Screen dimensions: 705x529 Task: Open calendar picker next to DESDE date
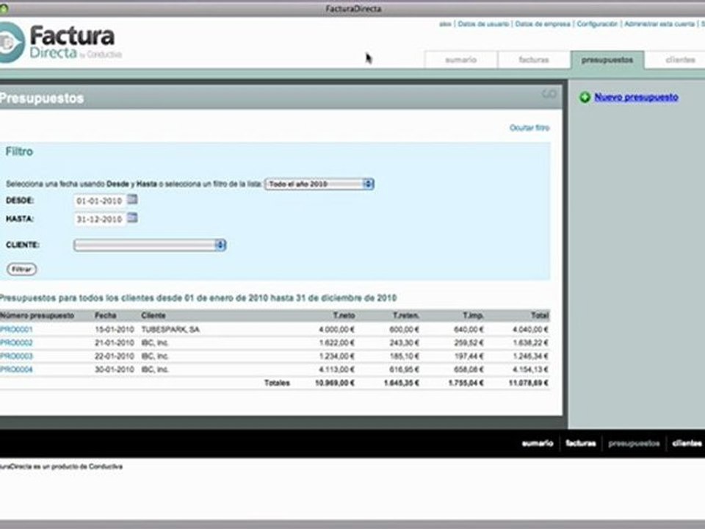132,199
